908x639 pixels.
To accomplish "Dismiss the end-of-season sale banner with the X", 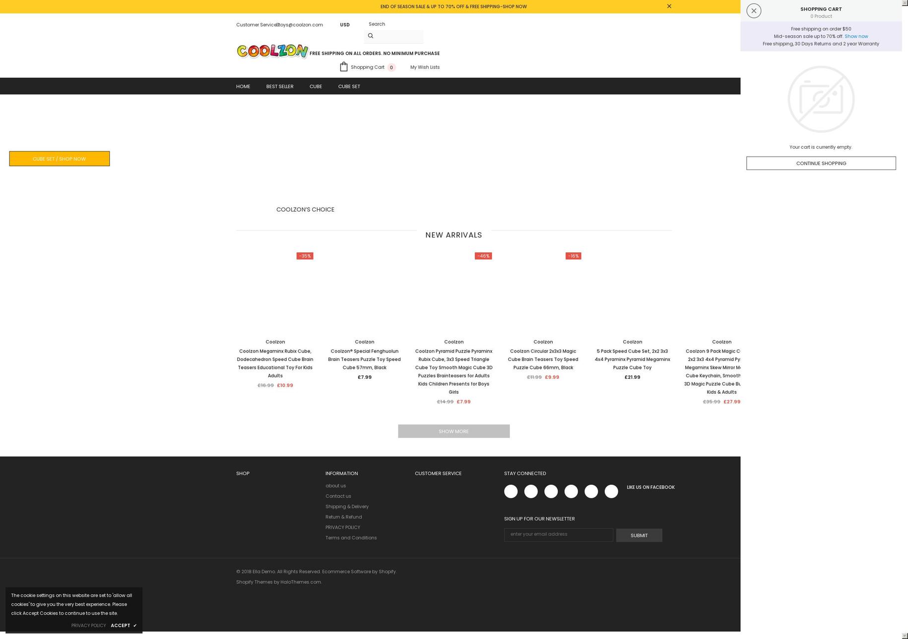I will pyautogui.click(x=669, y=6).
